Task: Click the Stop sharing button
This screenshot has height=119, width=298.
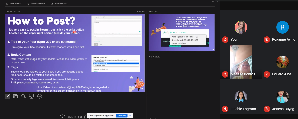Action: point(122,115)
